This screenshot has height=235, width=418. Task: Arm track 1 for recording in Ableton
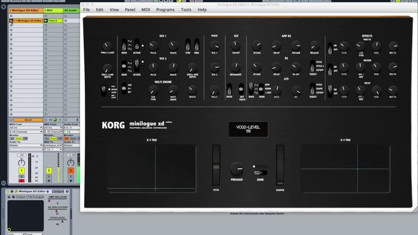[x=21, y=180]
